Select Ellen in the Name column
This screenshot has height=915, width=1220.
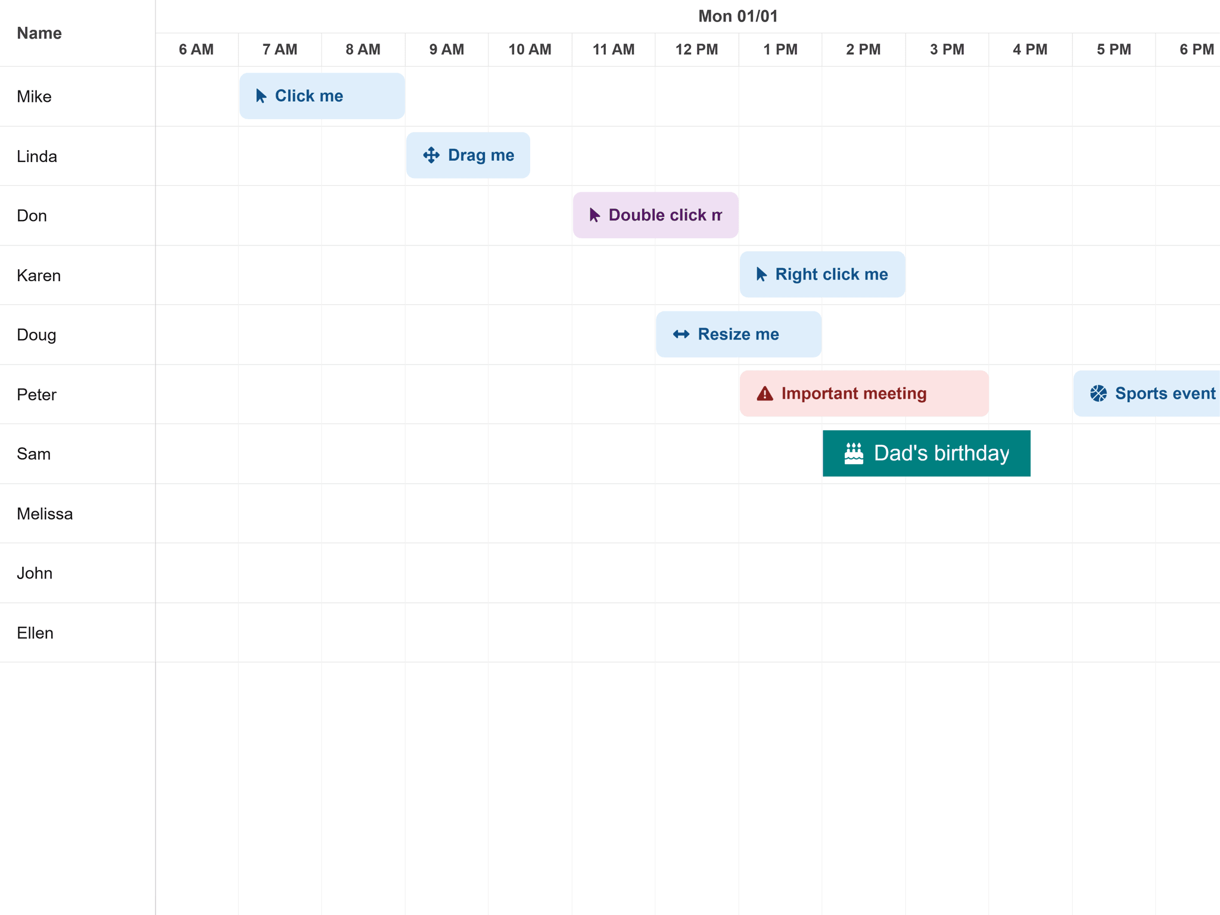(35, 633)
